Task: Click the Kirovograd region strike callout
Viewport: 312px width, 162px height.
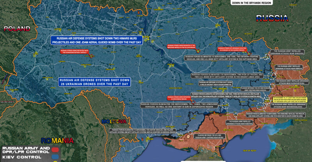Action: (179, 98)
